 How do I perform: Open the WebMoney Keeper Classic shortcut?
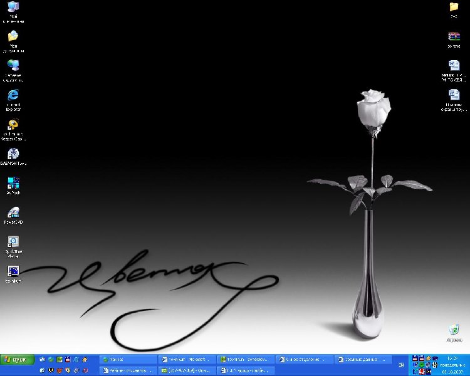tap(13, 130)
